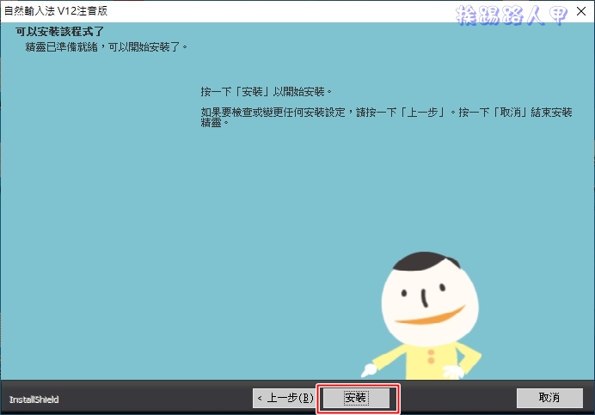Click the 安裝 button to start installation

356,398
